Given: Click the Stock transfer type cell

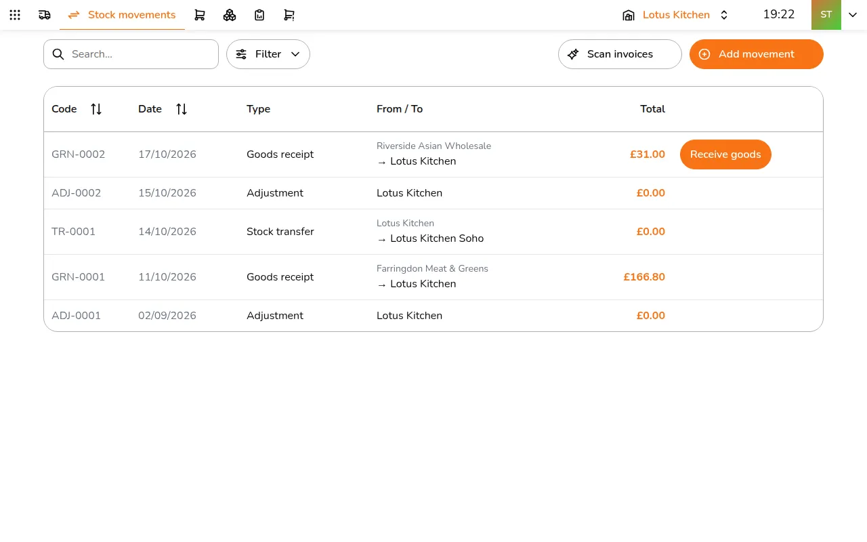Looking at the screenshot, I should tap(280, 232).
